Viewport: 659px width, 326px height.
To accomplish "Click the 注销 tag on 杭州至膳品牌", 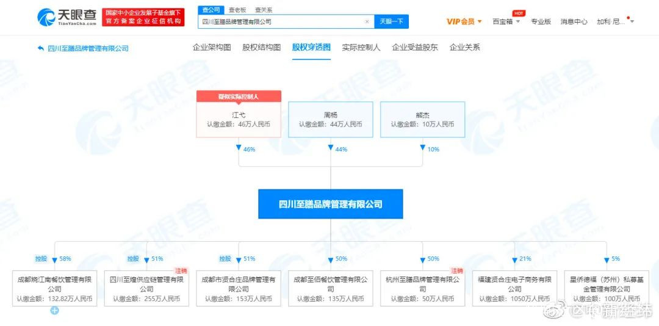I will pos(458,270).
